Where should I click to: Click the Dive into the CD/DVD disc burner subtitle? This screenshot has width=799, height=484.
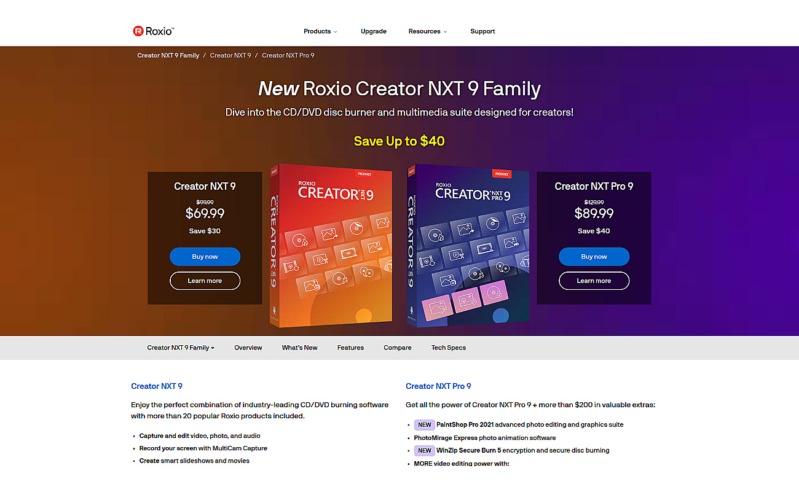(399, 112)
